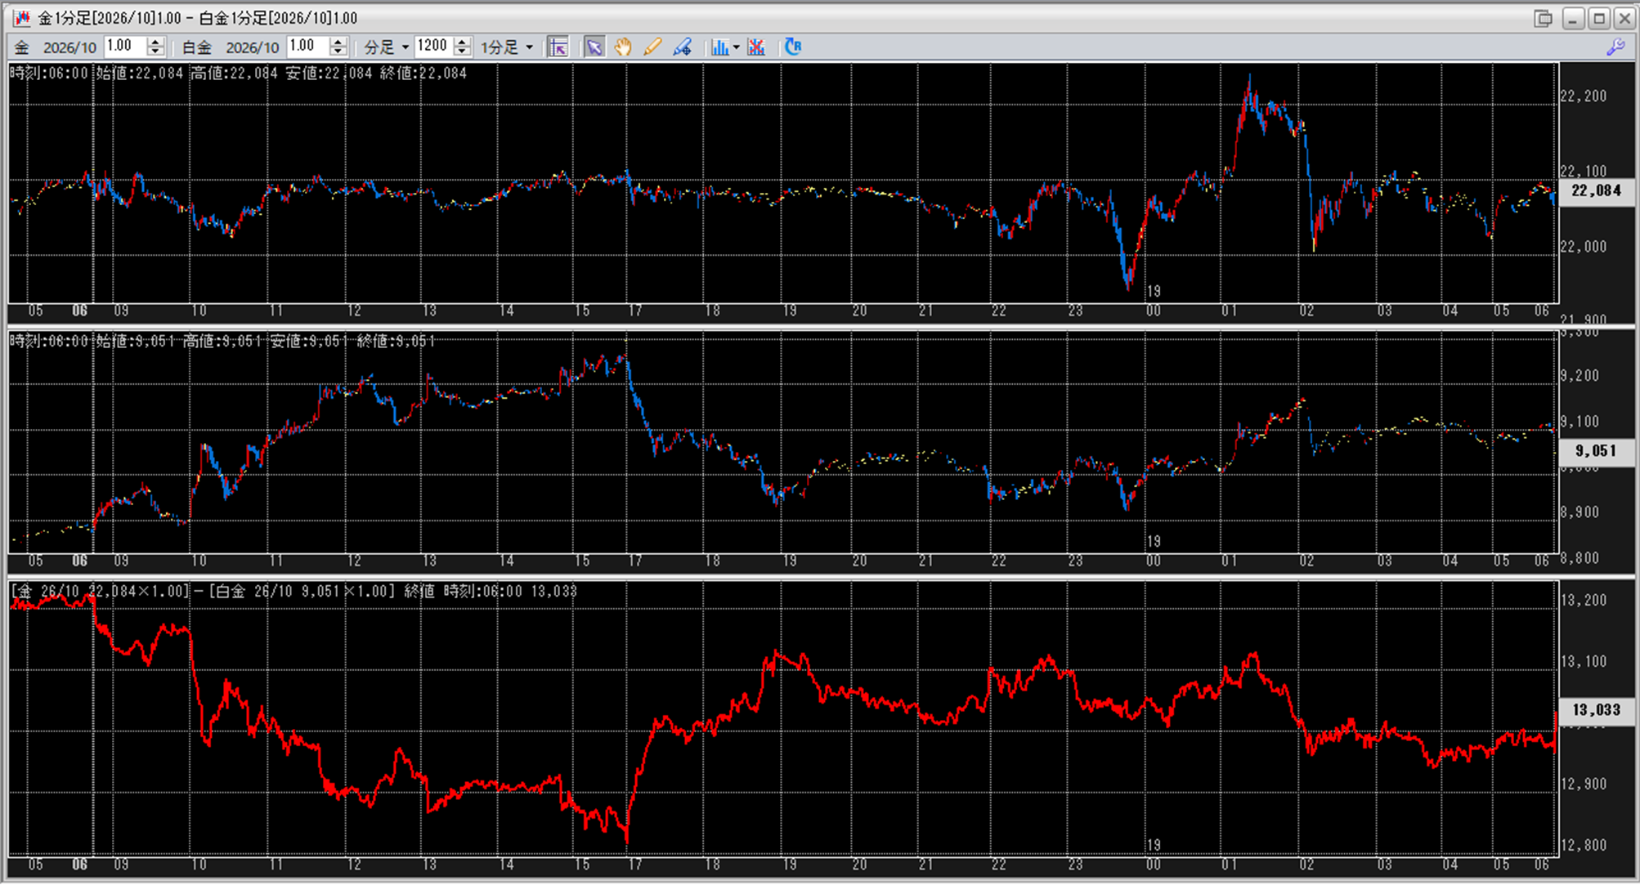Expand the chart indicator dropdown arrow
The image size is (1640, 885).
pyautogui.click(x=736, y=47)
